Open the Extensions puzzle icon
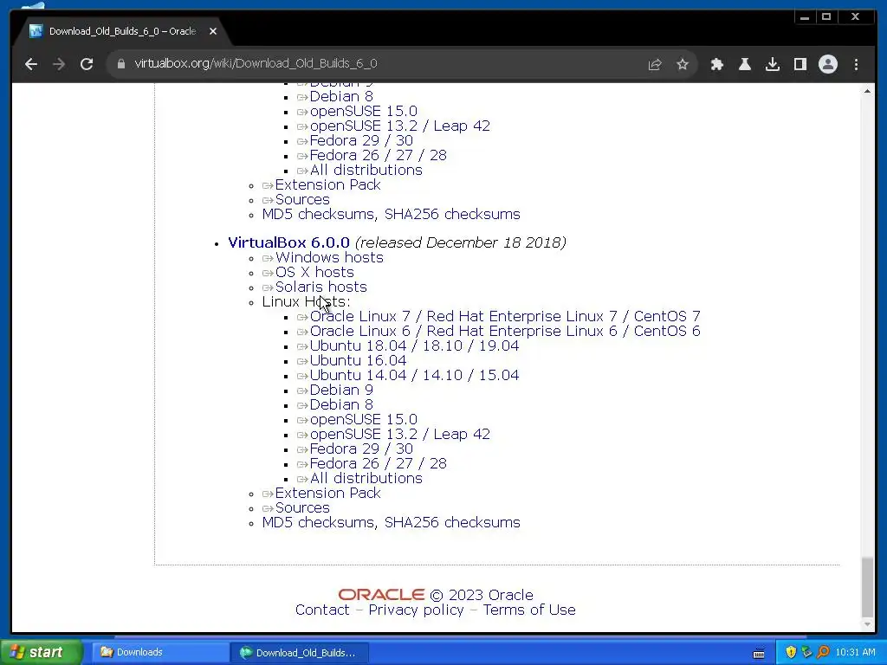887x665 pixels. point(717,64)
